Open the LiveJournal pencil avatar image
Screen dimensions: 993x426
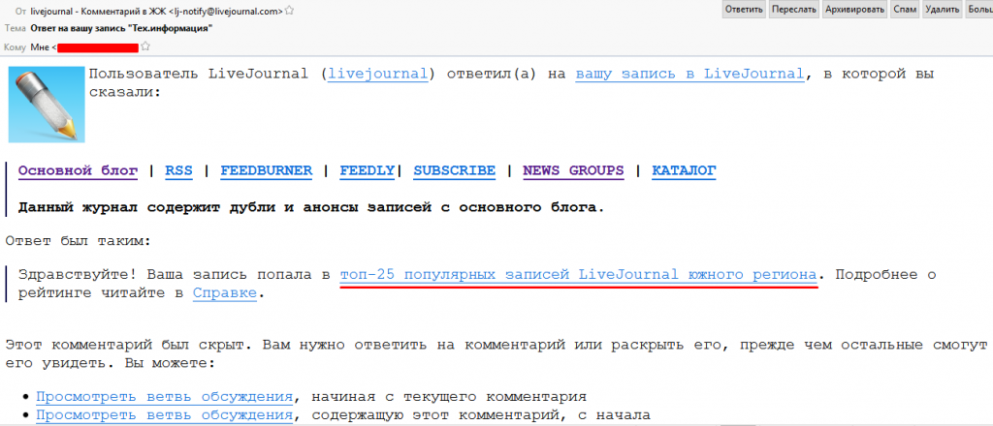[47, 105]
